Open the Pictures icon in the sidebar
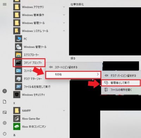Image resolution: width=141 pixels, height=138 pixels. pyautogui.click(x=5, y=112)
